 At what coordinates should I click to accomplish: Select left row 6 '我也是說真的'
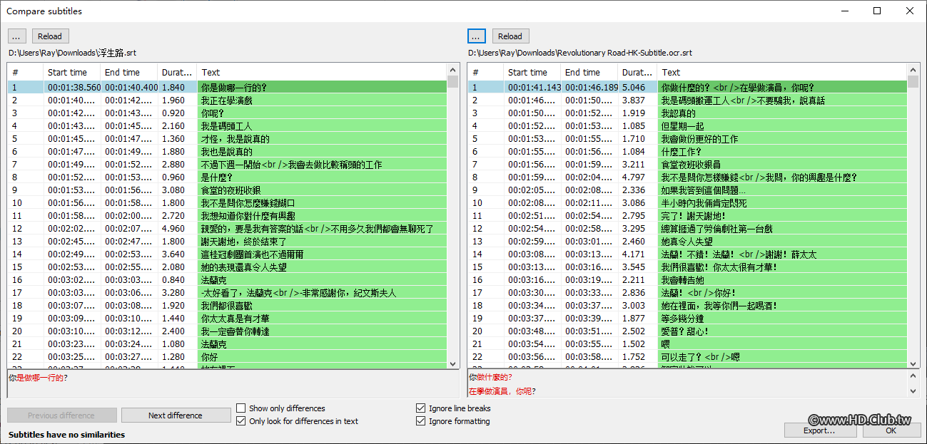coord(227,152)
